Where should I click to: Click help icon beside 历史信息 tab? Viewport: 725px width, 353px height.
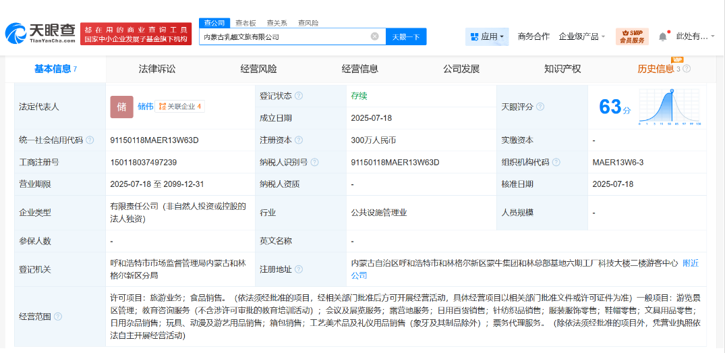pos(687,69)
